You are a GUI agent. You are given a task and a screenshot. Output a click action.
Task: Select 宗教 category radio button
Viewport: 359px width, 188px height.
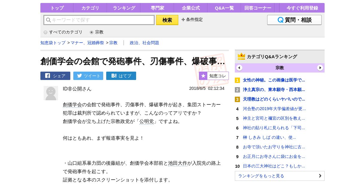tap(92, 32)
